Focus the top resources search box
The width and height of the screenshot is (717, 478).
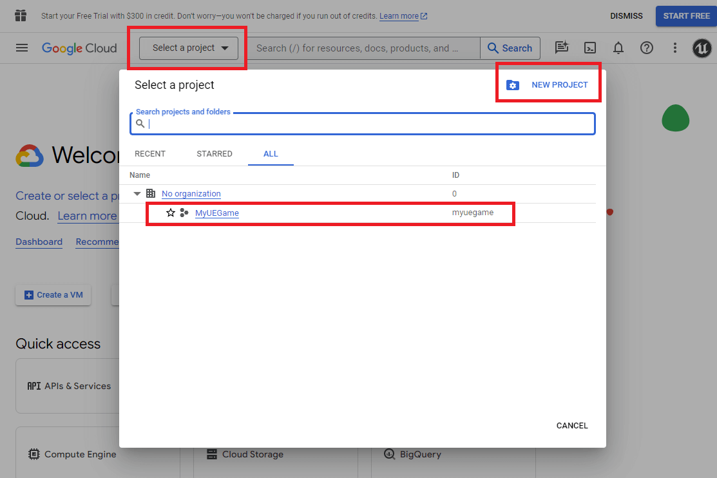(363, 48)
